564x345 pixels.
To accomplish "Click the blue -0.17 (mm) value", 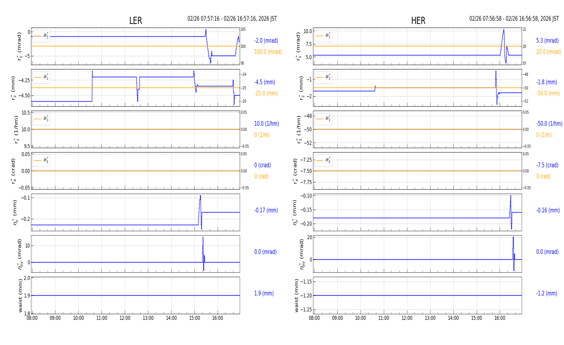I will (x=266, y=210).
